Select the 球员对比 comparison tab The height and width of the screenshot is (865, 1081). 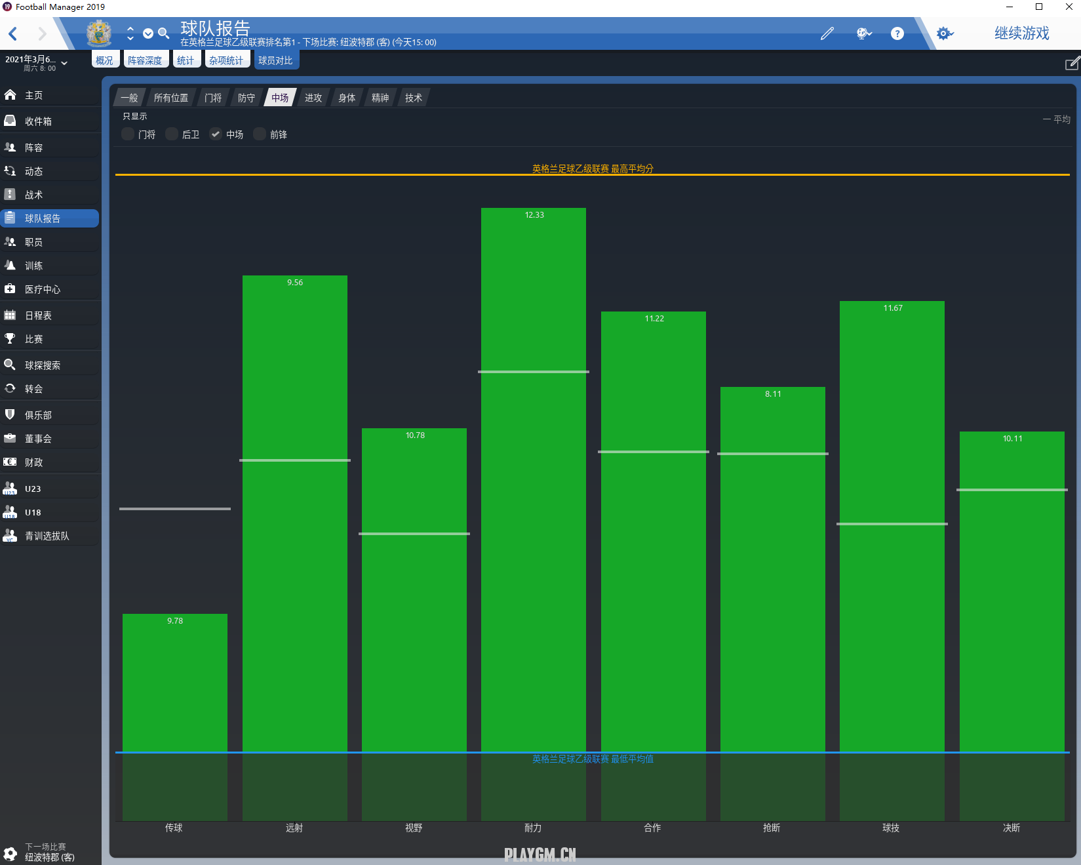pyautogui.click(x=275, y=60)
